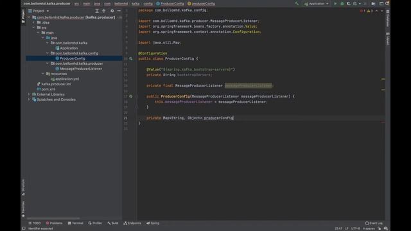Open pom.xml file
The width and height of the screenshot is (411, 231).
coord(48,89)
